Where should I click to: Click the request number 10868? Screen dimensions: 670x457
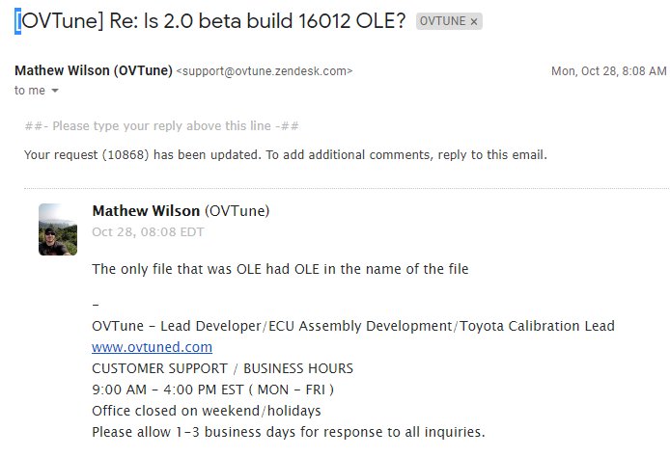126,154
